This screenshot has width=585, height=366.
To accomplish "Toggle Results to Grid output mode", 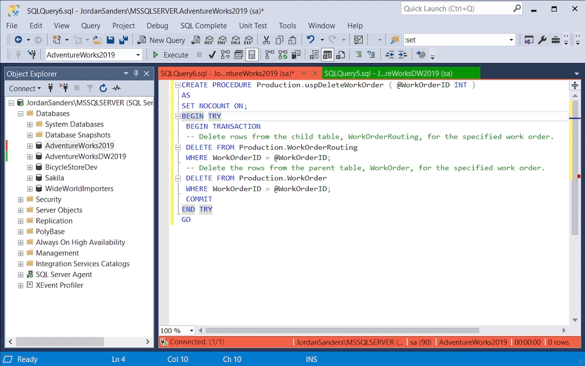I will click(327, 55).
